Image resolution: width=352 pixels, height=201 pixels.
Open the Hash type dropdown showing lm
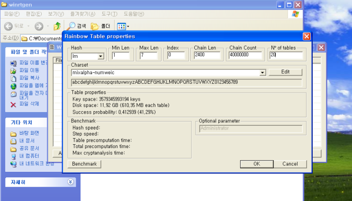[x=101, y=56]
